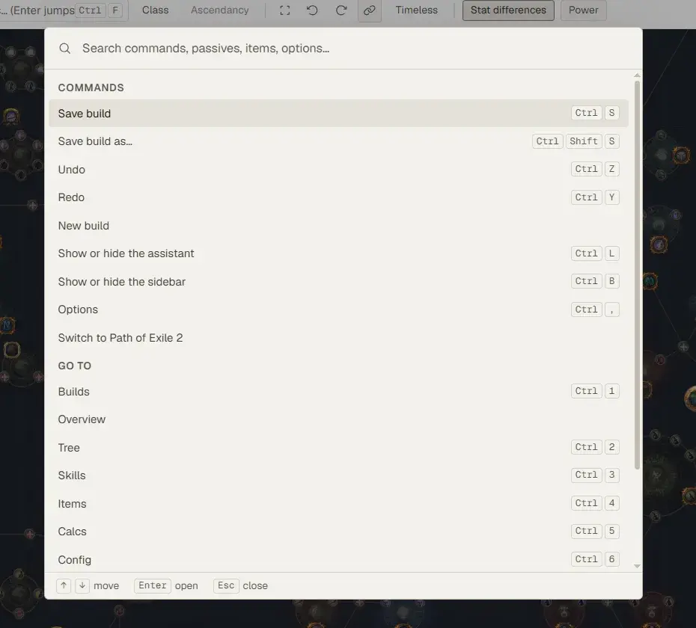Click the undo arrow icon in toolbar
Image resolution: width=696 pixels, height=628 pixels.
[313, 10]
